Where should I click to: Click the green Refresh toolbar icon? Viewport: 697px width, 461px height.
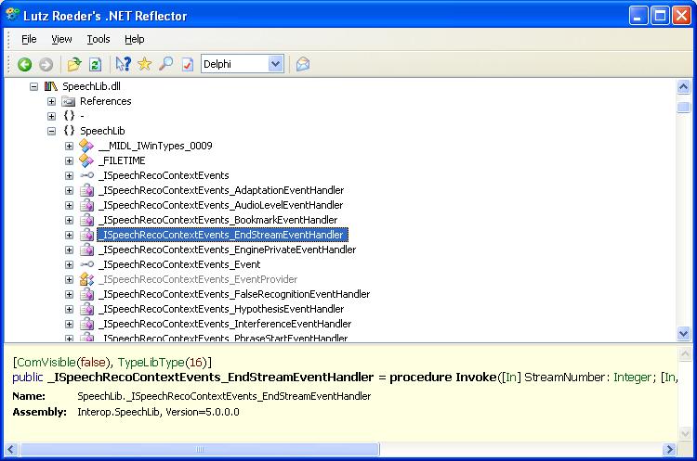point(95,64)
